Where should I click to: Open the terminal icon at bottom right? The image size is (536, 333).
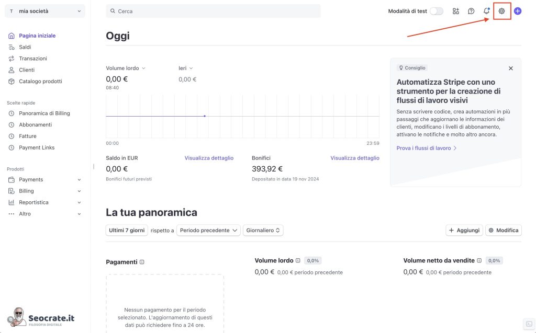(x=529, y=324)
